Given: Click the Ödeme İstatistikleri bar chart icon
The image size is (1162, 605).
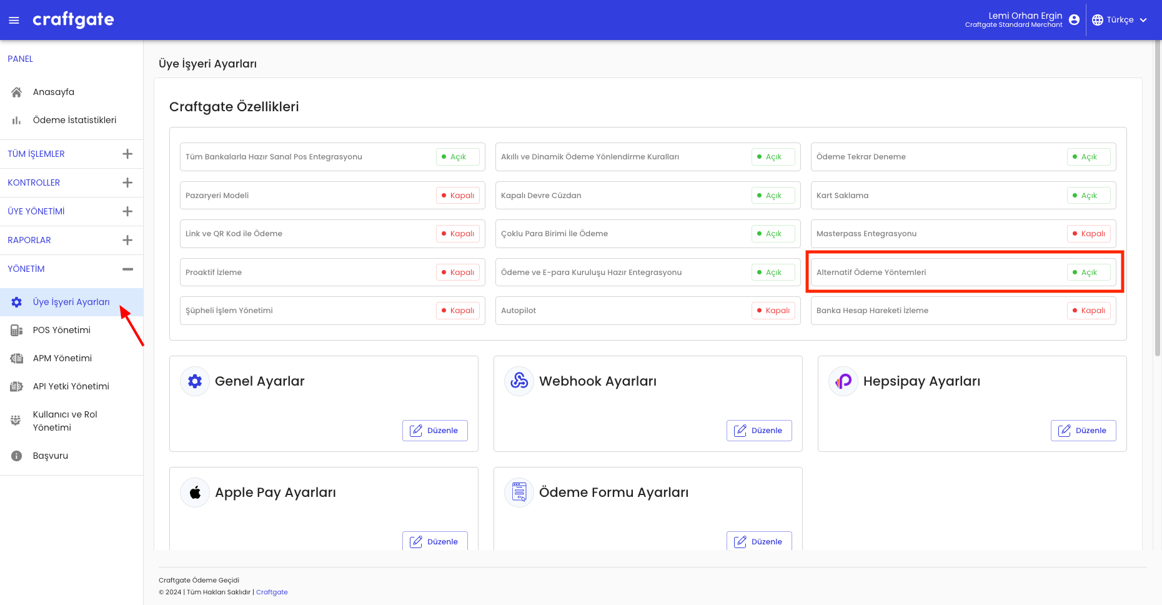Looking at the screenshot, I should (x=17, y=120).
